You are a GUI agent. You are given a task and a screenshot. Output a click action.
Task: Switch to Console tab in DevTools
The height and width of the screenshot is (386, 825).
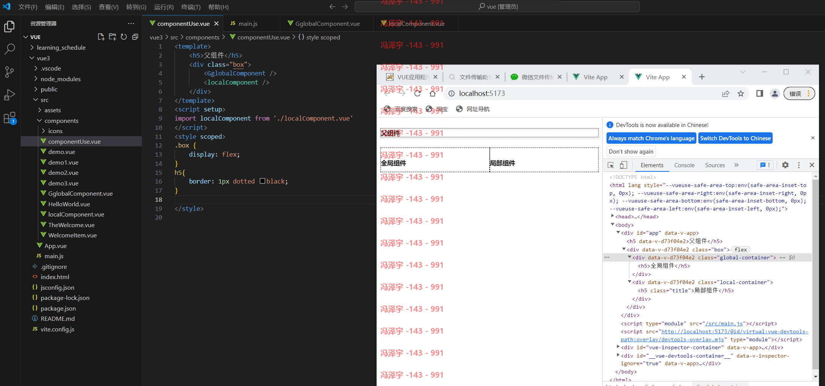pos(684,165)
